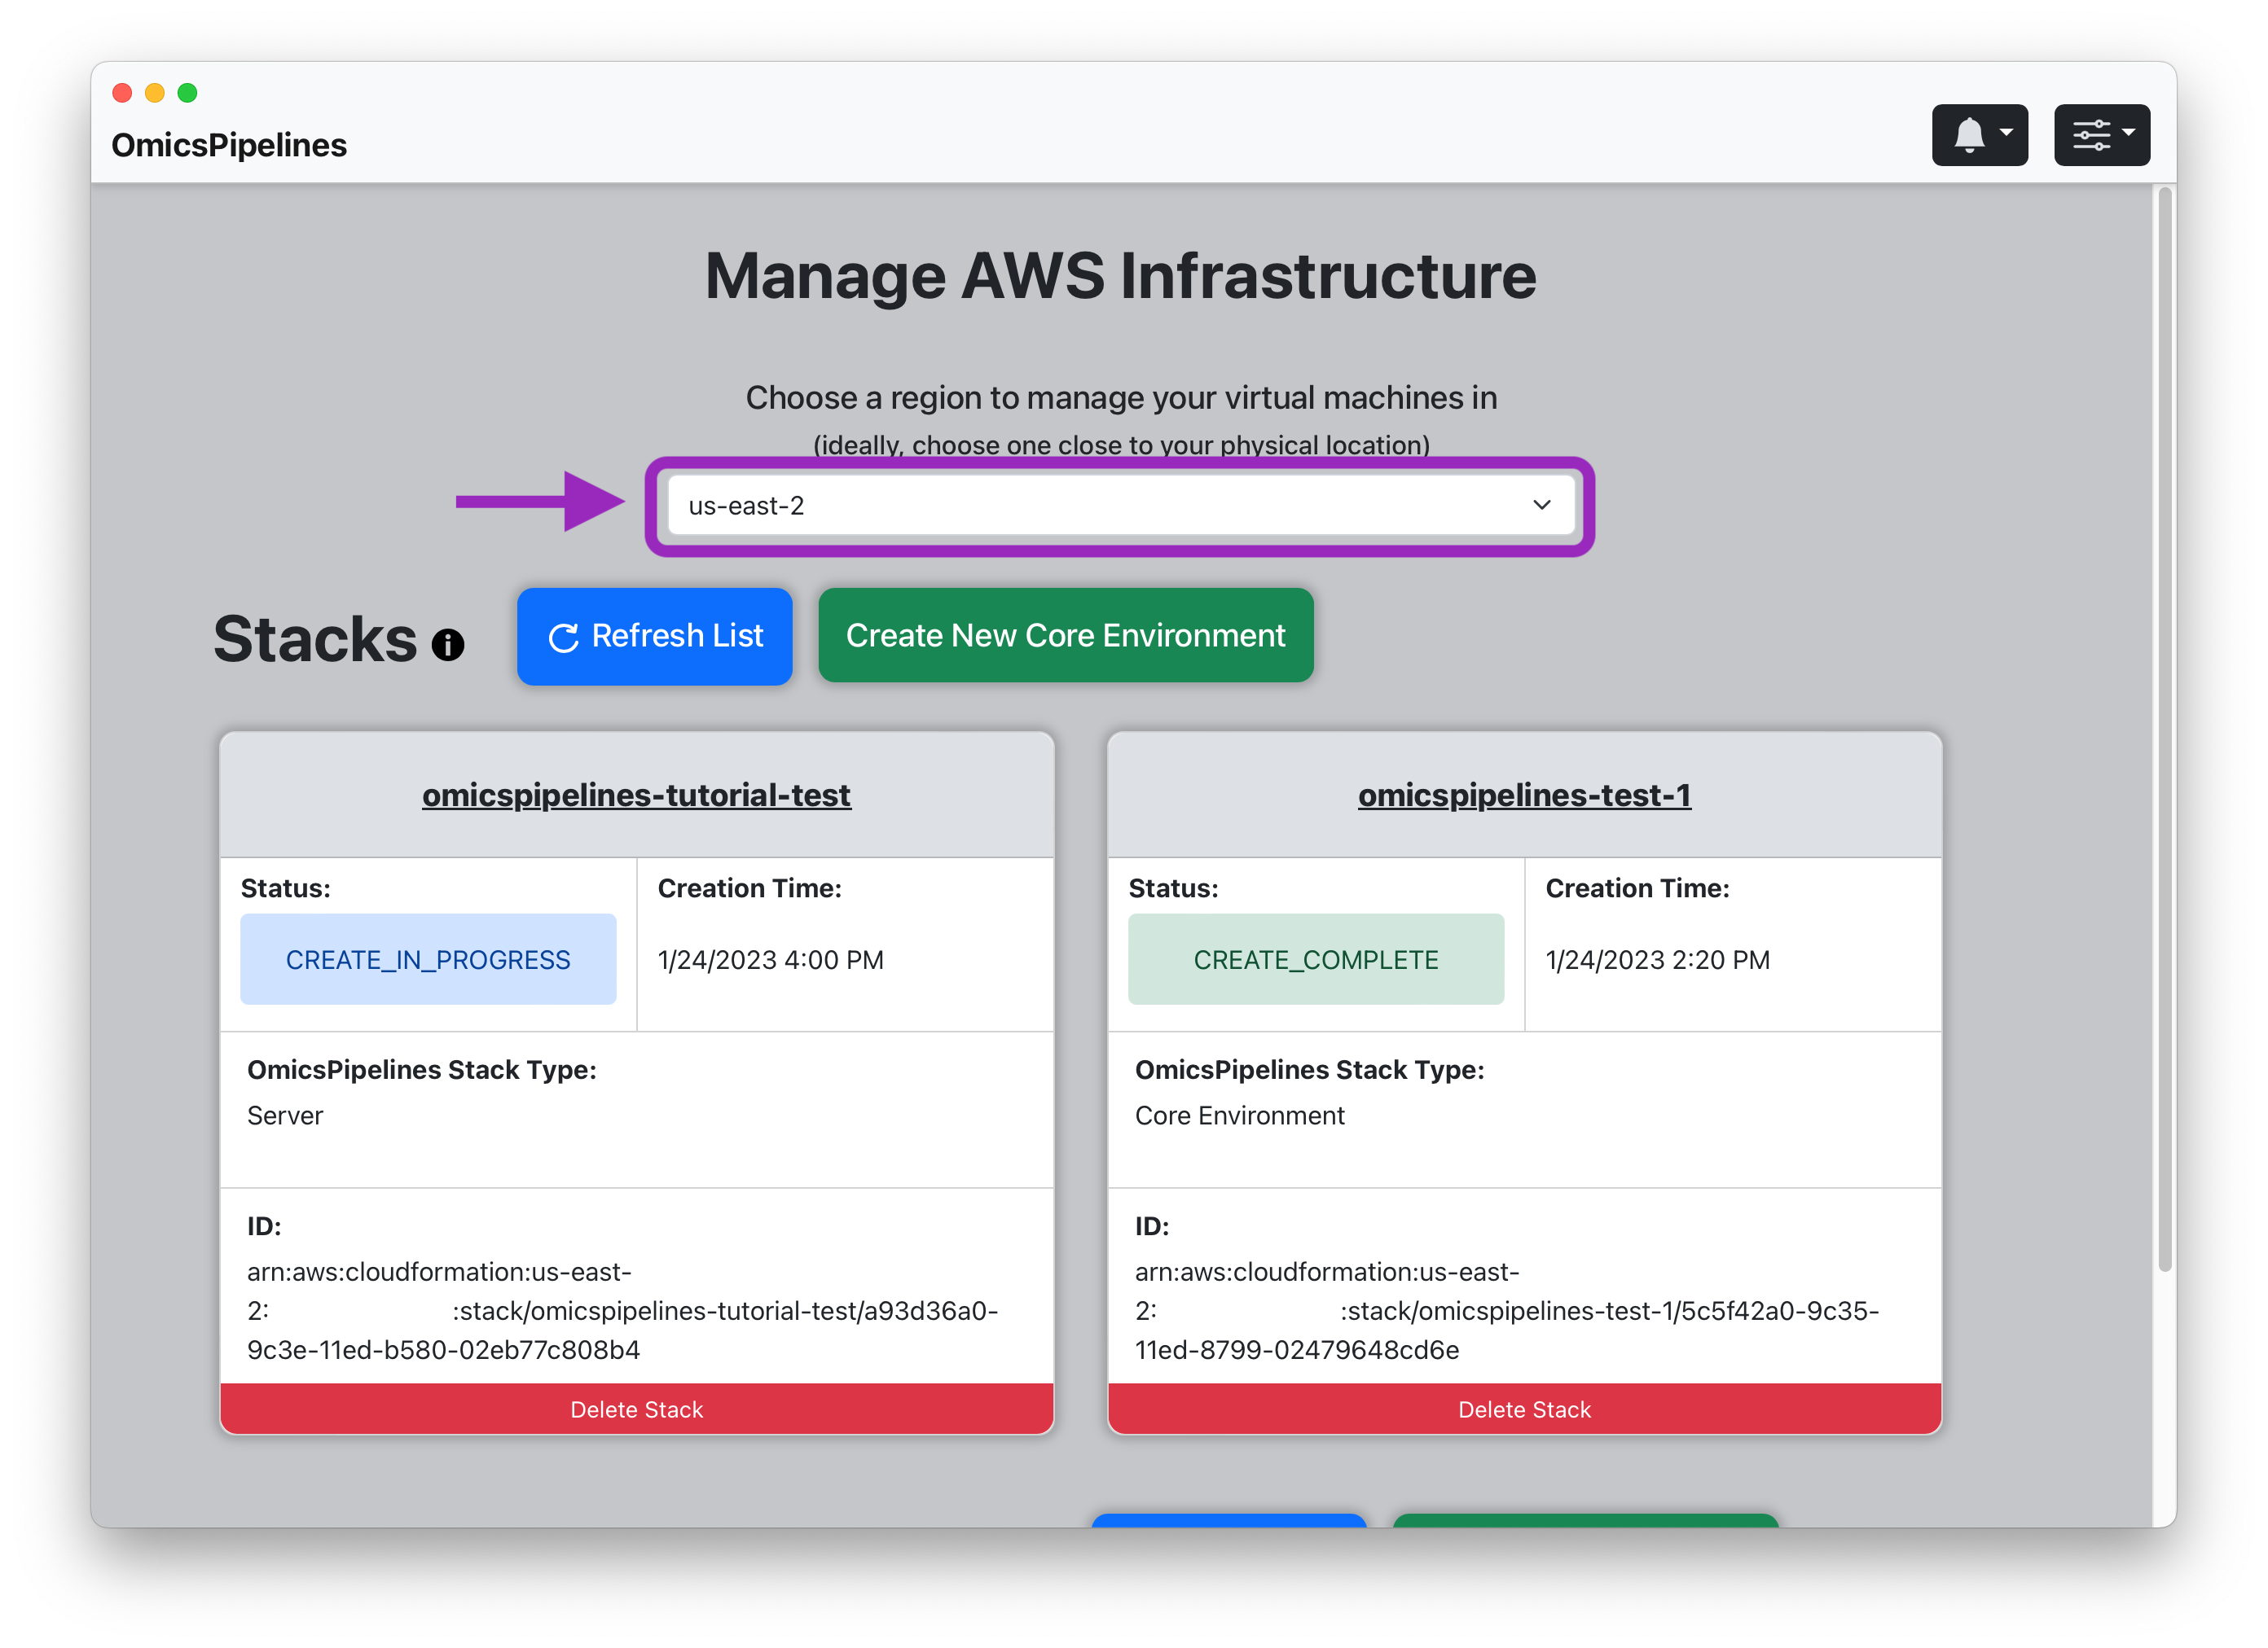Click the macOS green fullscreen button
Viewport: 2268px width, 1648px height.
(187, 93)
